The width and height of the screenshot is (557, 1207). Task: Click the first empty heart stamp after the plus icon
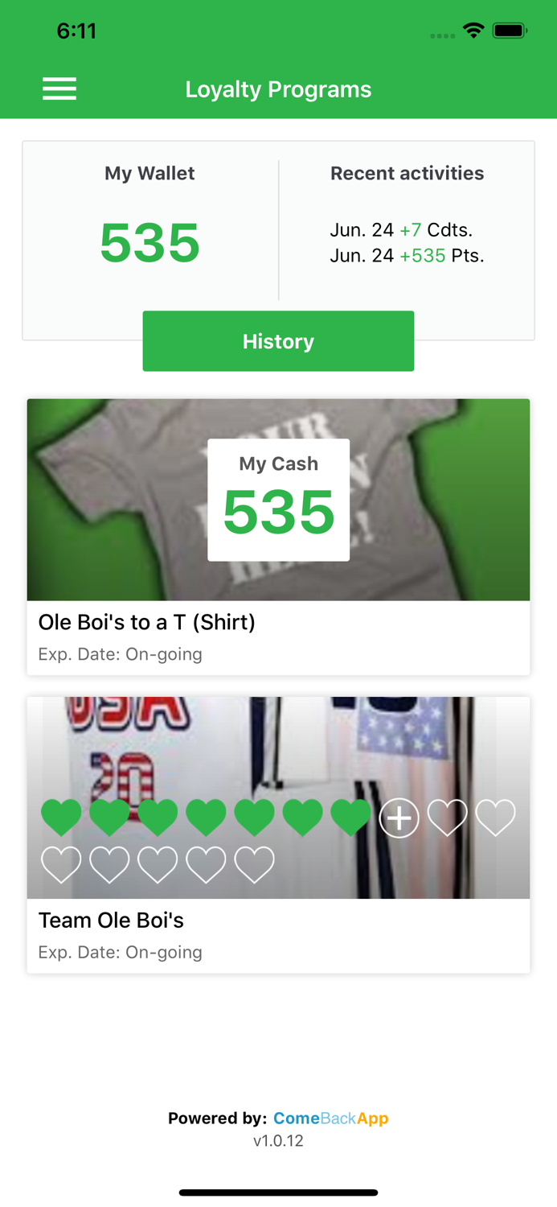(448, 817)
